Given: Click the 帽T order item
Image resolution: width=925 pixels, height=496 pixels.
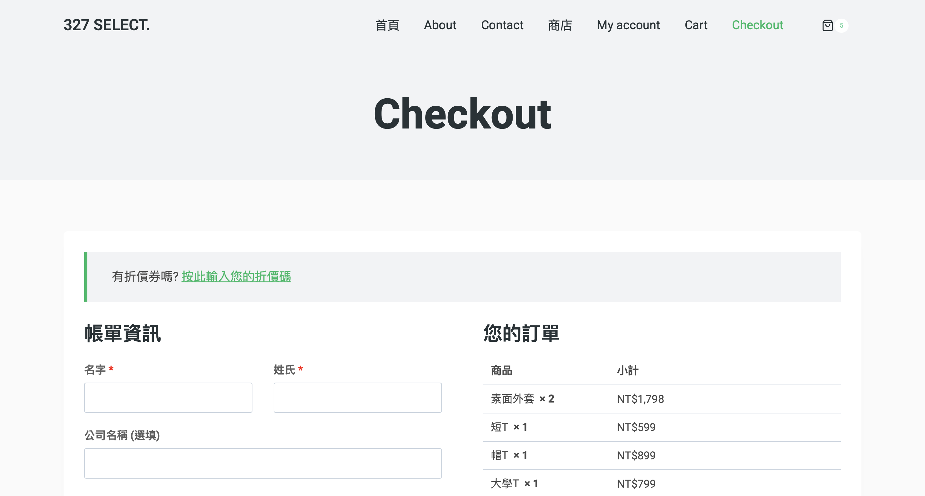Looking at the screenshot, I should tap(499, 456).
